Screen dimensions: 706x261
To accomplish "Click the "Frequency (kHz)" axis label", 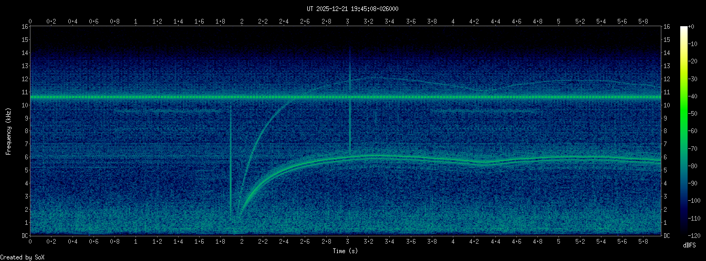I will click(x=8, y=130).
